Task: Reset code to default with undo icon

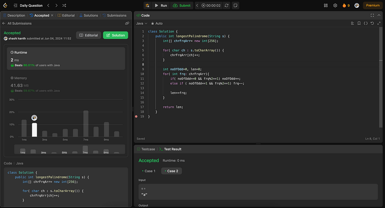Action: [x=372, y=23]
